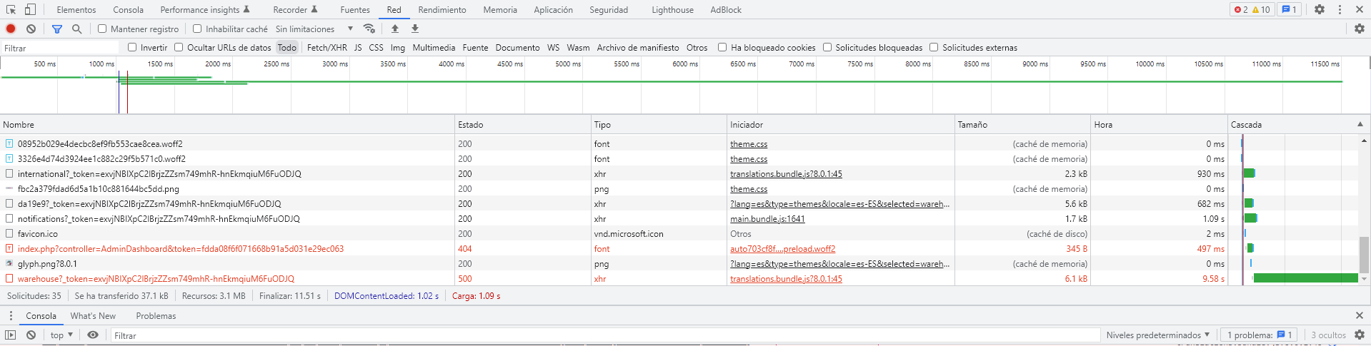
Task: Stop network recording with red record button
Action: click(11, 29)
